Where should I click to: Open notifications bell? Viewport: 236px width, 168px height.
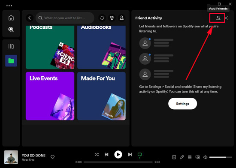(x=102, y=18)
